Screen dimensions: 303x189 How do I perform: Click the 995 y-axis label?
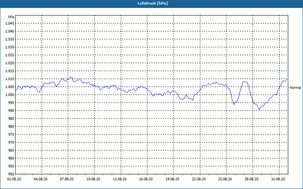click(x=11, y=102)
